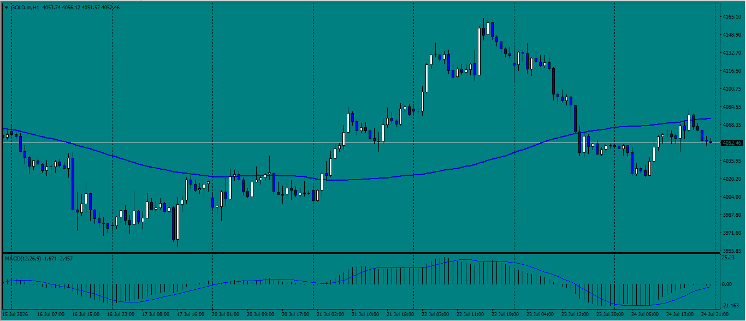Select the 4084.55 price level
Viewport: 746px width, 321px height.
731,107
